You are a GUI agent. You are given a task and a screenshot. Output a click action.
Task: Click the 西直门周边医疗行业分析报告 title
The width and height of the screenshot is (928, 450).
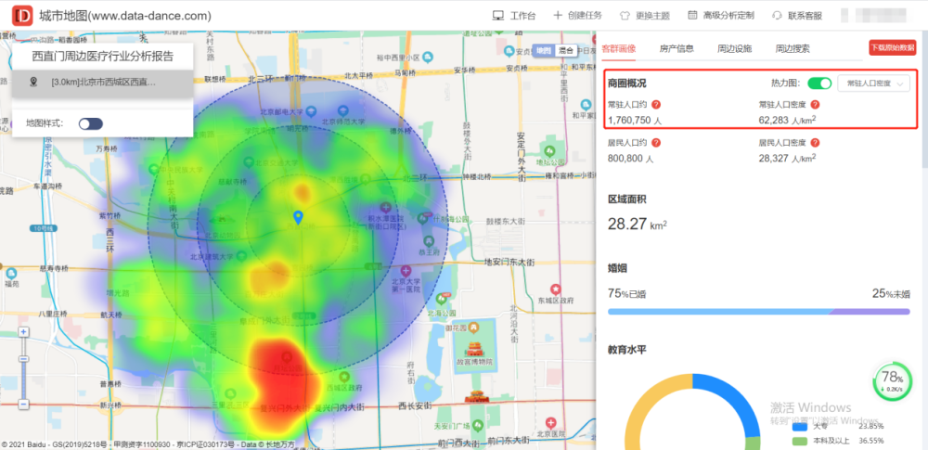click(103, 57)
